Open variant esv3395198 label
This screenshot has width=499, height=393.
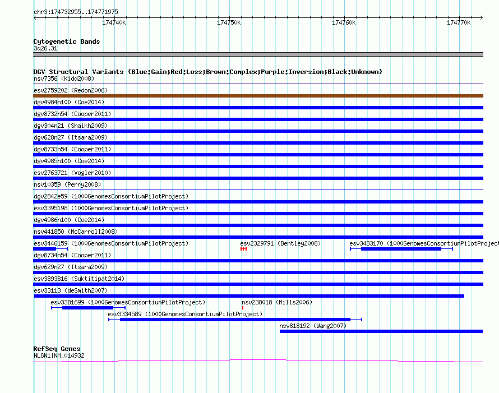pyautogui.click(x=111, y=208)
